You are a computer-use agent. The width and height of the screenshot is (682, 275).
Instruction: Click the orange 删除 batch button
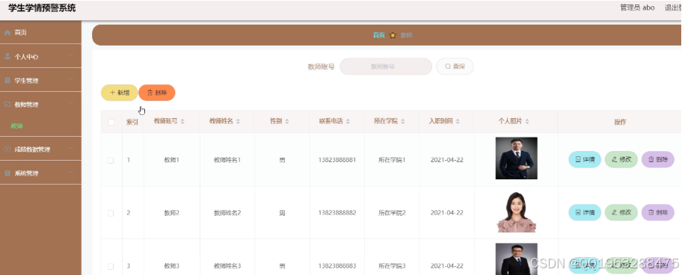point(157,93)
